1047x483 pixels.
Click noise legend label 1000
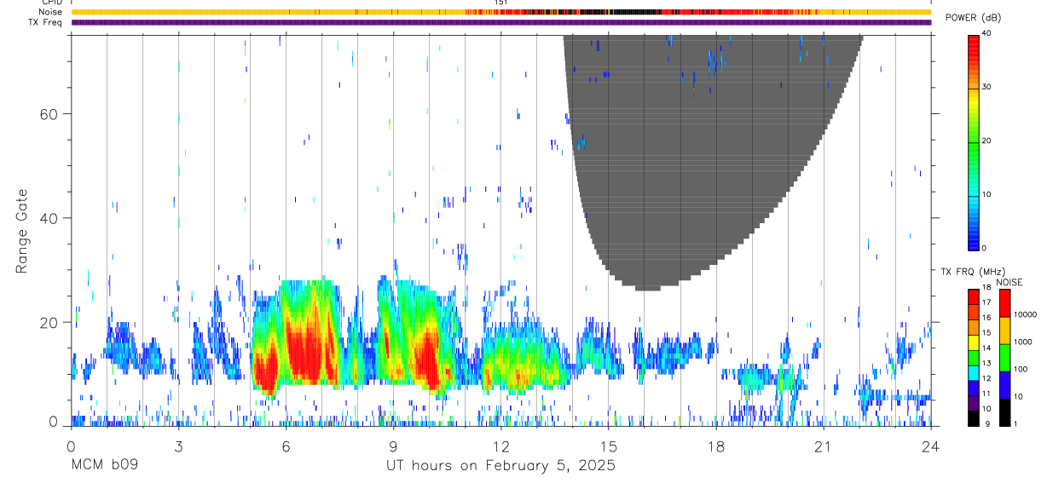click(1024, 342)
